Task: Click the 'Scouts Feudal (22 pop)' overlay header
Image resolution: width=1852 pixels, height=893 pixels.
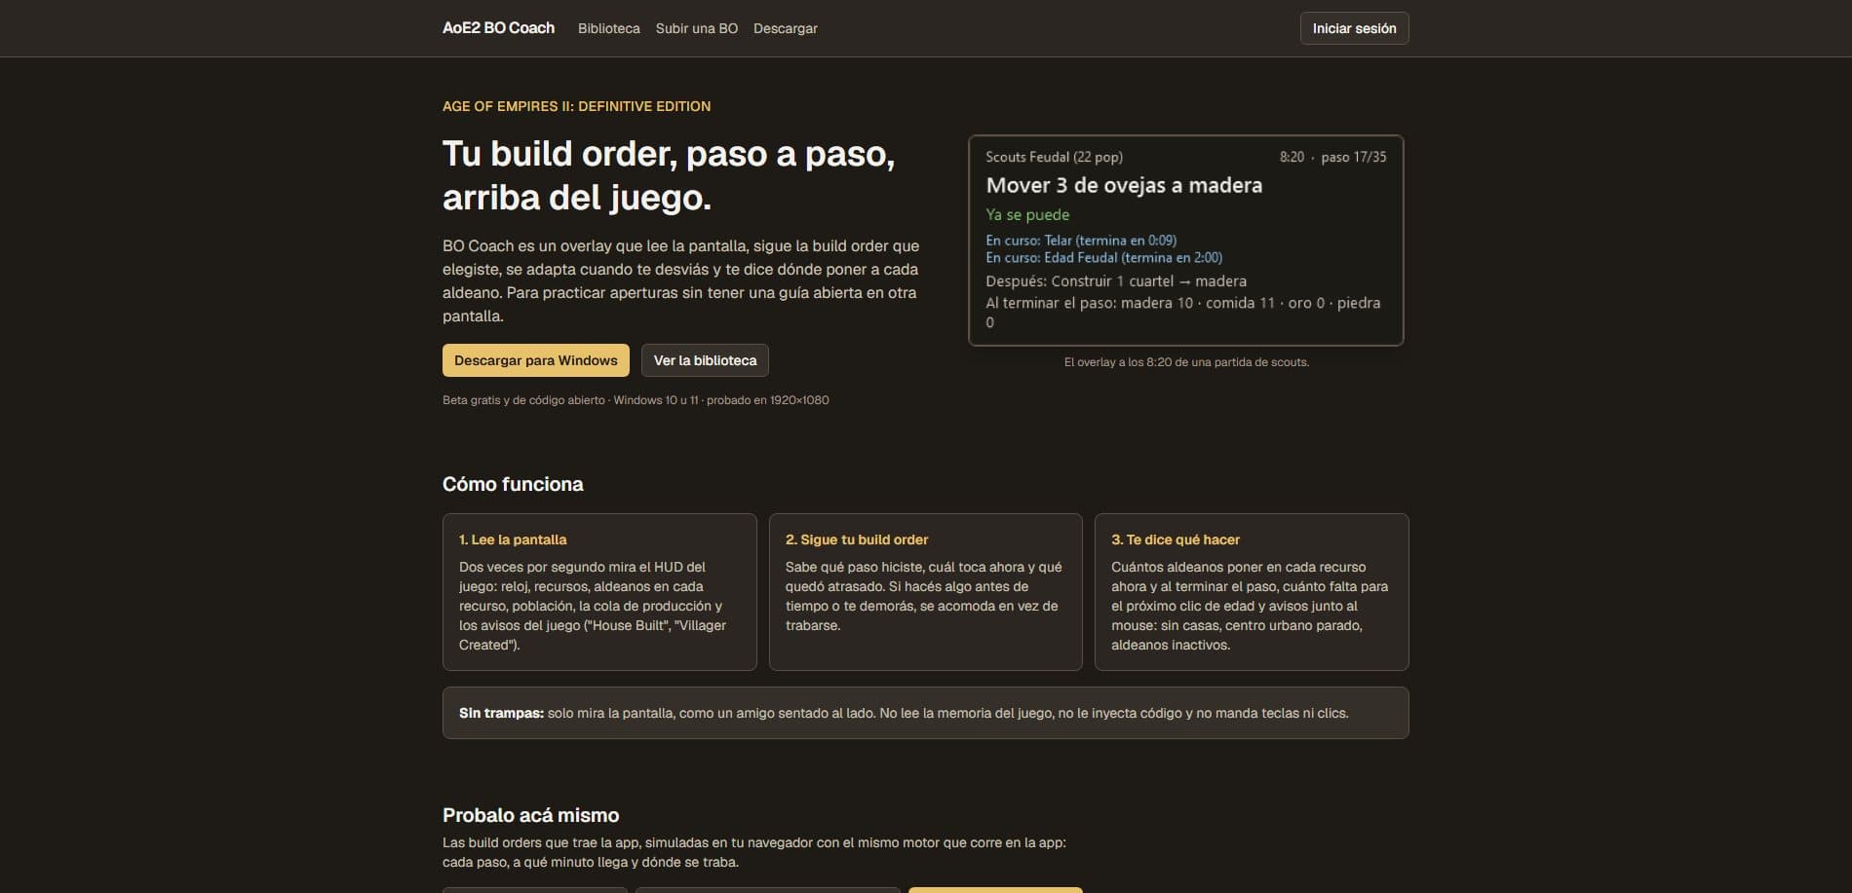Action: (1054, 157)
